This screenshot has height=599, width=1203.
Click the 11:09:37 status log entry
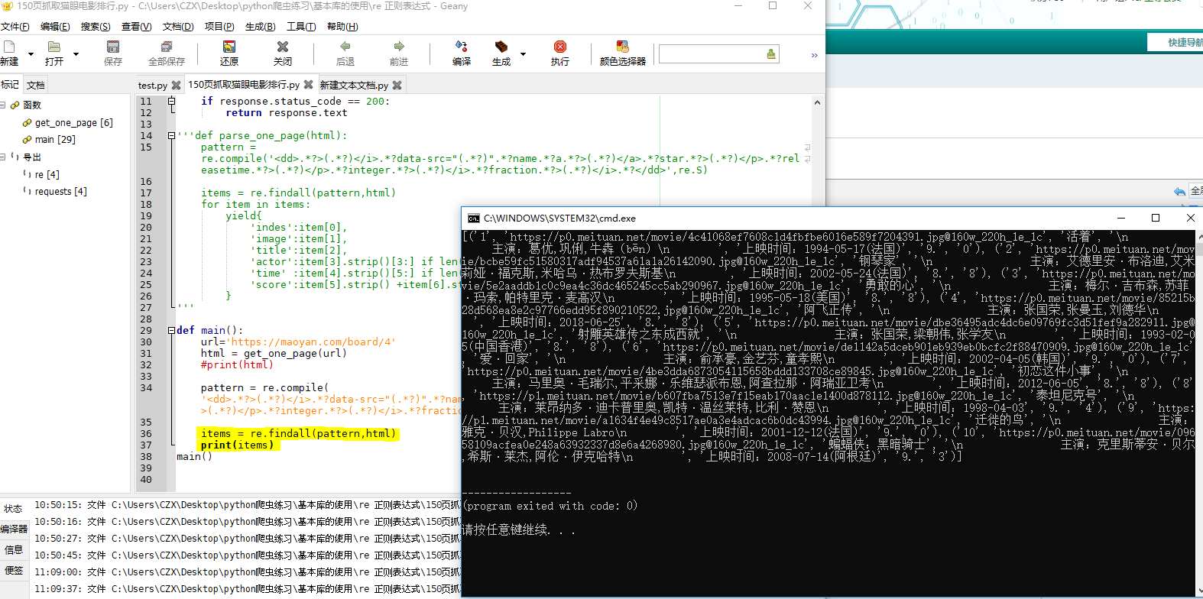[x=247, y=589]
